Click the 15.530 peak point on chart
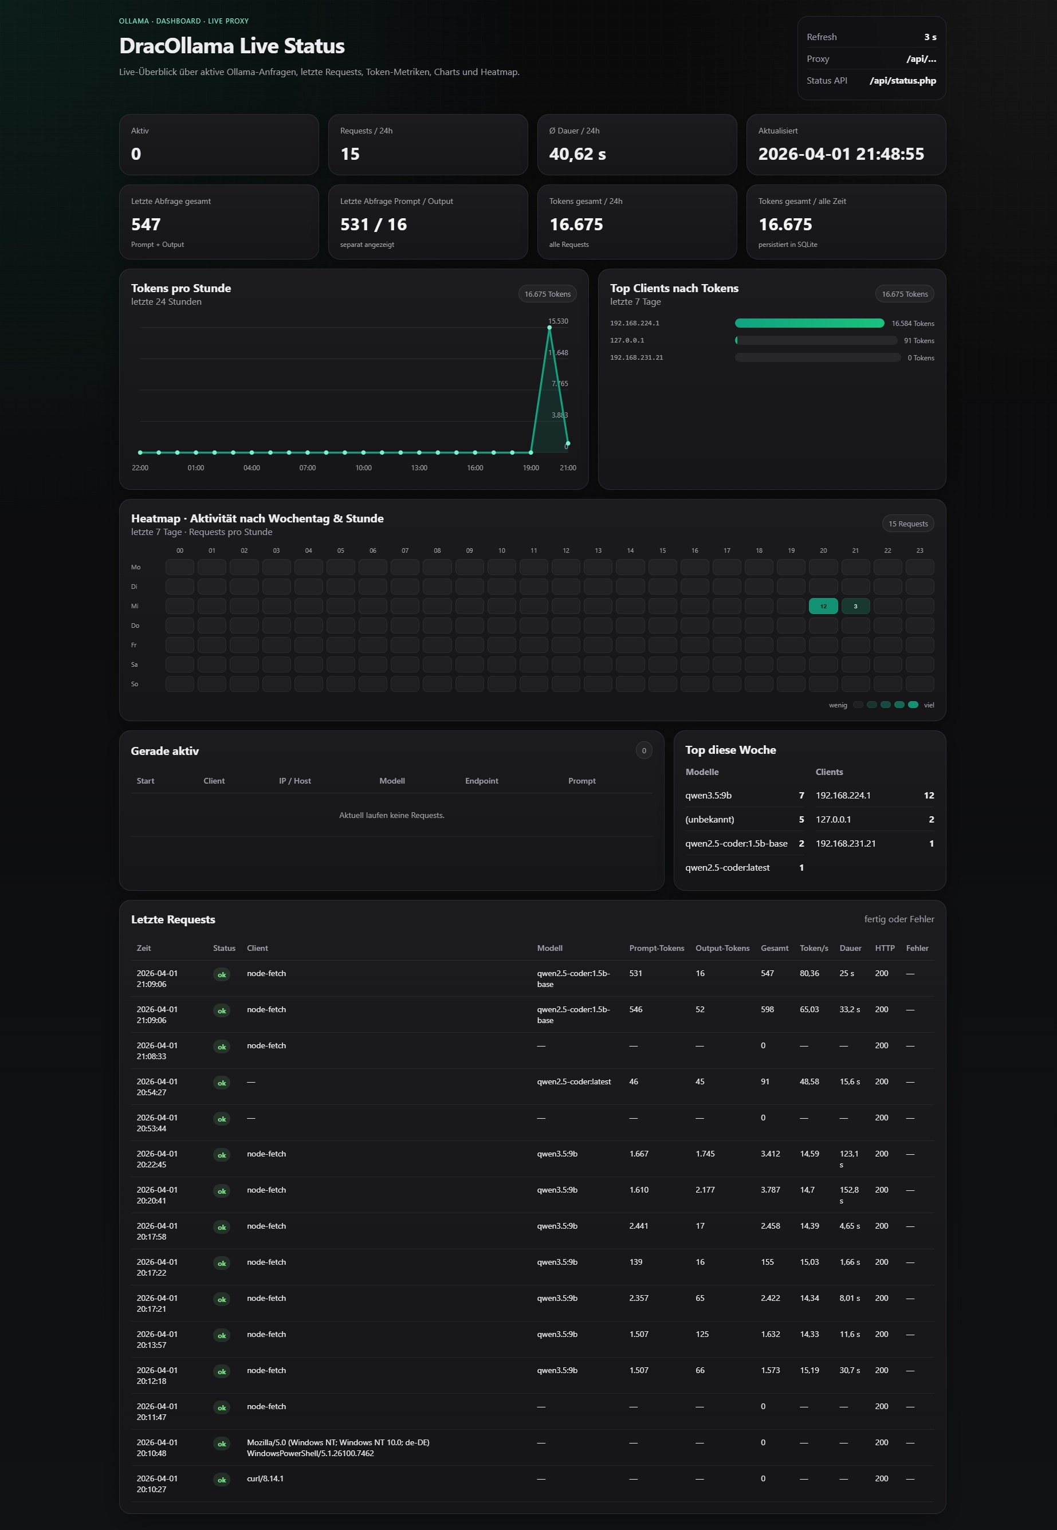This screenshot has height=1530, width=1057. (x=549, y=328)
